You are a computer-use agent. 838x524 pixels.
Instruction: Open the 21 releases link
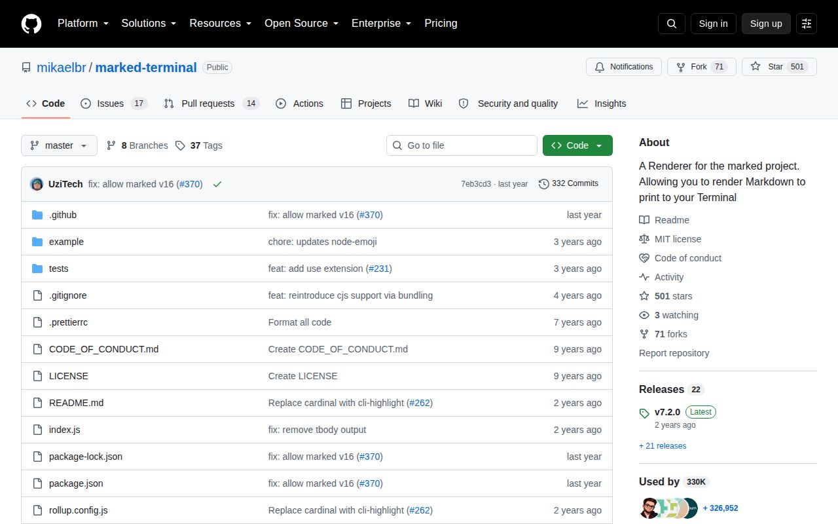[x=663, y=446]
